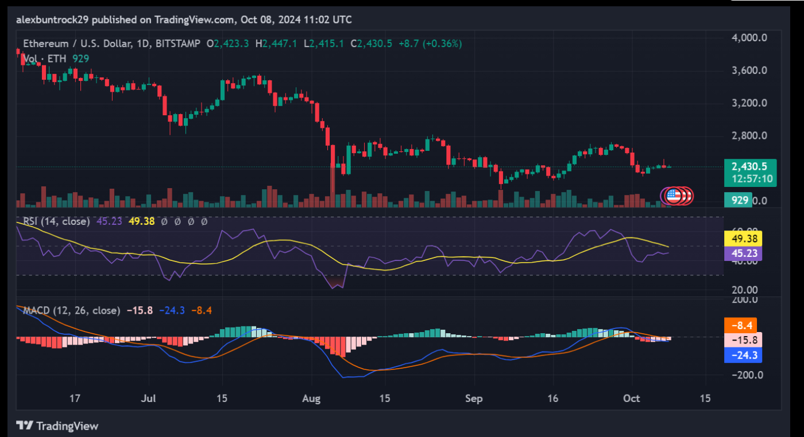
Task: Click the 17 date label on time axis
Action: (74, 398)
